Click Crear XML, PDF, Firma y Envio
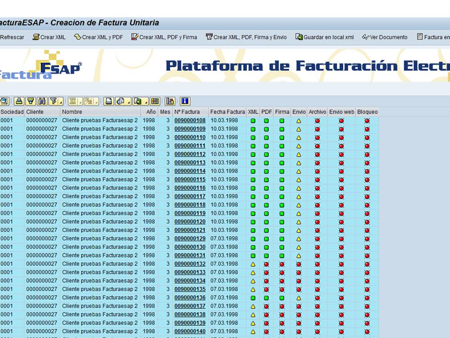 (246, 37)
